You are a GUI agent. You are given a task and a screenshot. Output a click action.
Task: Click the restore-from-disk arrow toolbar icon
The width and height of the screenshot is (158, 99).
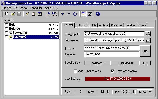54,14
